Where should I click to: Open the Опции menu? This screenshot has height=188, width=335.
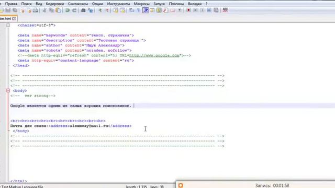pyautogui.click(x=97, y=4)
